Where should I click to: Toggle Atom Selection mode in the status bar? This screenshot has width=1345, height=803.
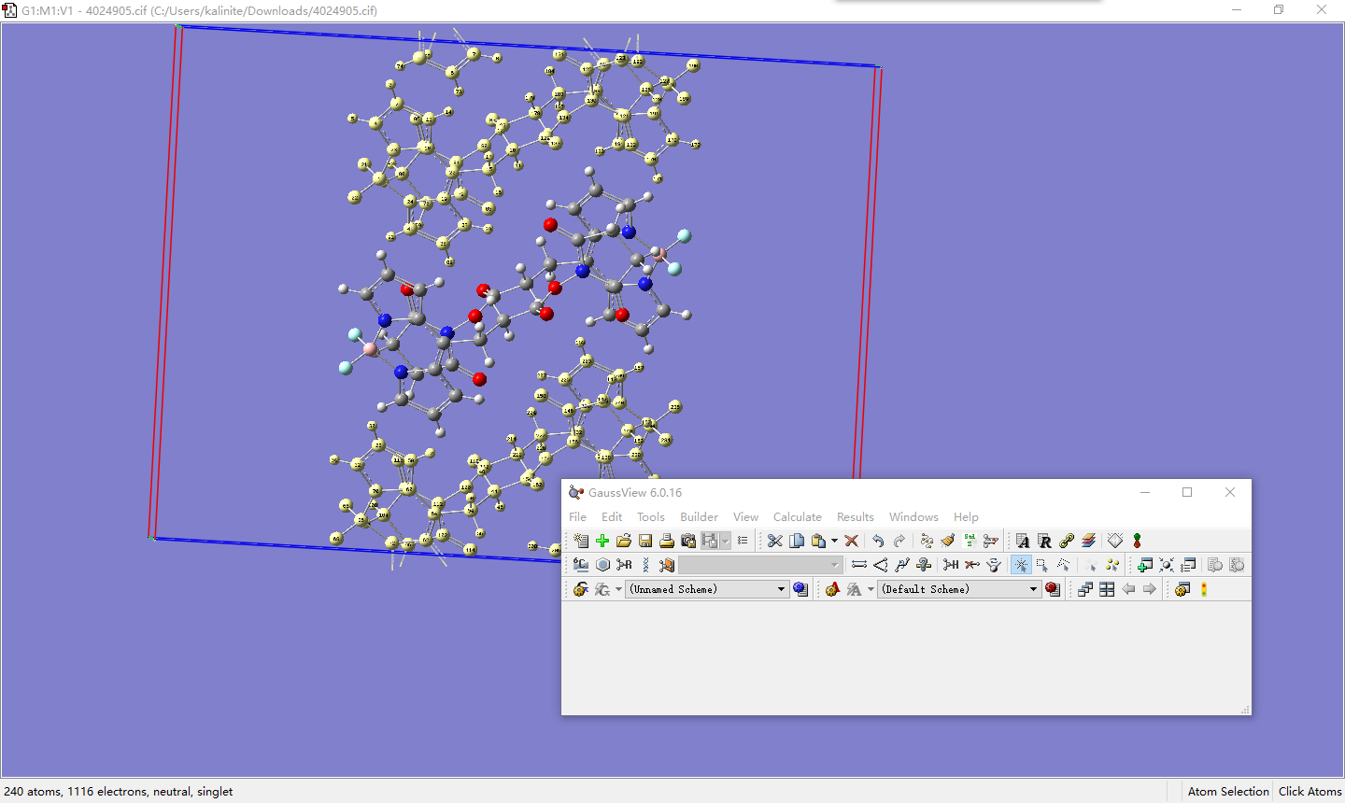click(1228, 791)
